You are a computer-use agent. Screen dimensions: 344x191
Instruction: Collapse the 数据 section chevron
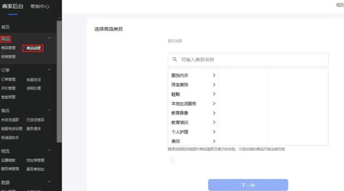(49, 181)
